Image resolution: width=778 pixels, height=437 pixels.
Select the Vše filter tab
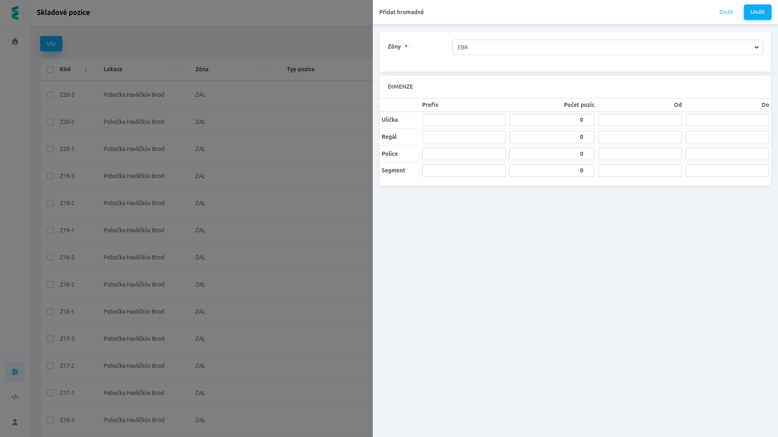[51, 44]
